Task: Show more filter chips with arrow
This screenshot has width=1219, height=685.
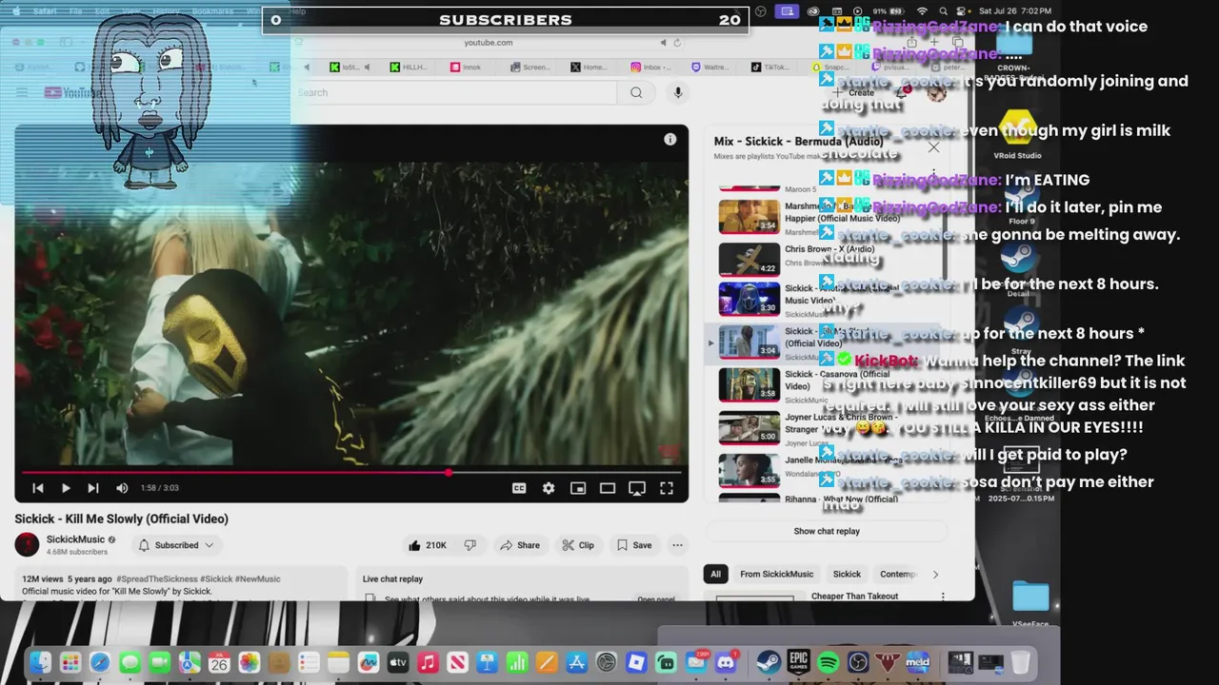Action: coord(935,574)
